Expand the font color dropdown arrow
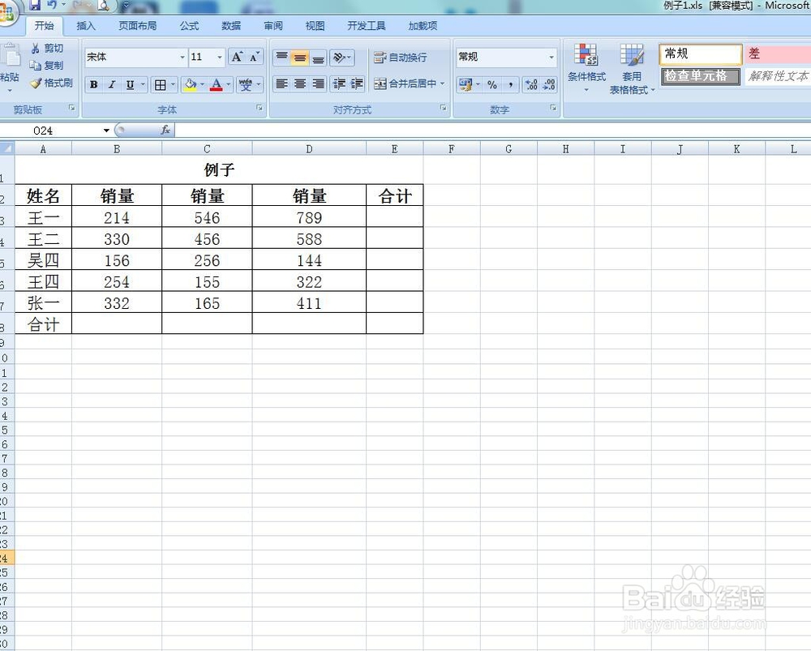 [228, 85]
